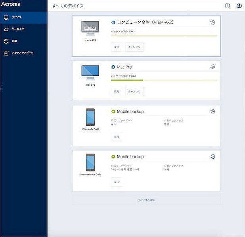Click the mac-pro device name label
Image resolution: width=245 pixels, height=237 pixels.
coord(90,85)
